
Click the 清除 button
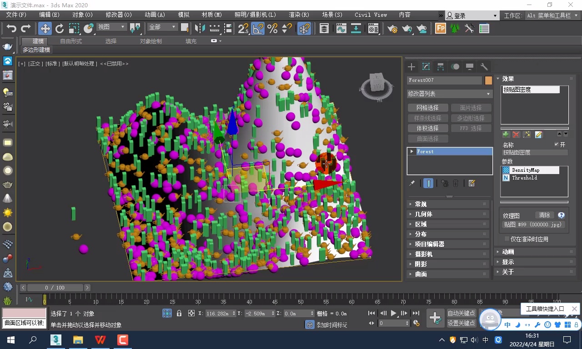point(544,215)
